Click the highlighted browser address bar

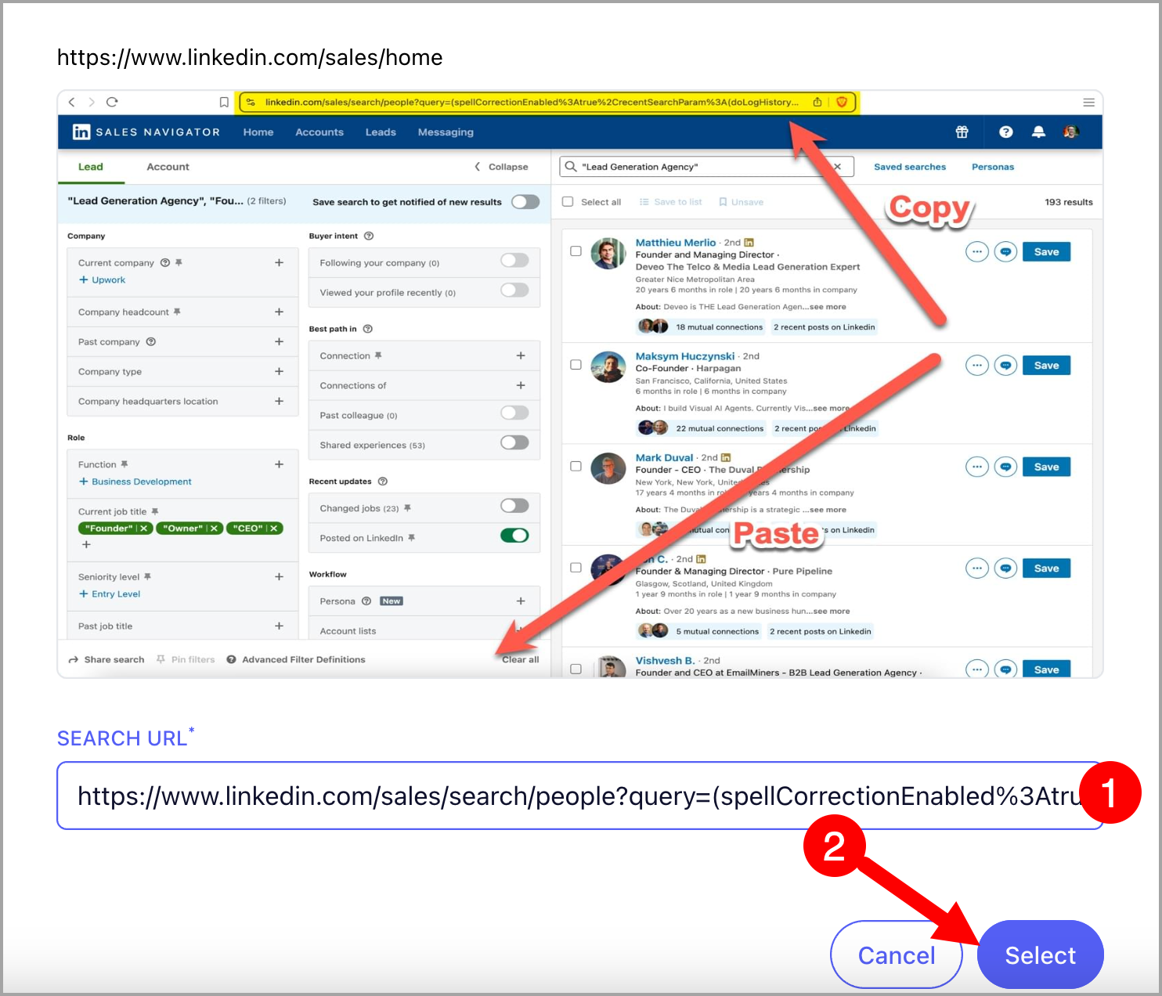tap(548, 102)
